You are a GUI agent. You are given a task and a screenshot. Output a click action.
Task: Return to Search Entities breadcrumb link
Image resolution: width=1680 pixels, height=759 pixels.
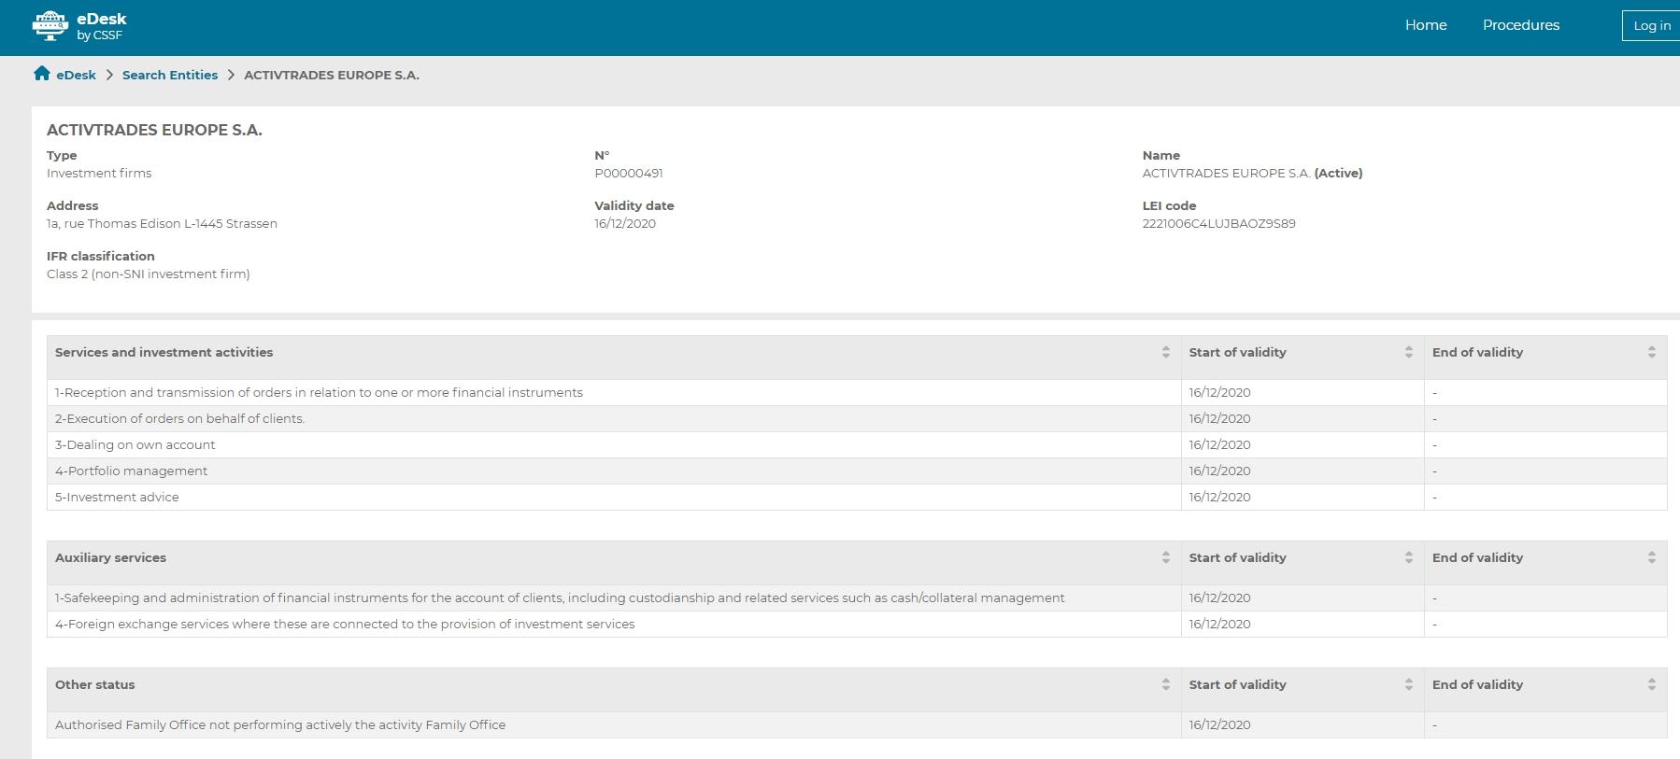pos(170,75)
